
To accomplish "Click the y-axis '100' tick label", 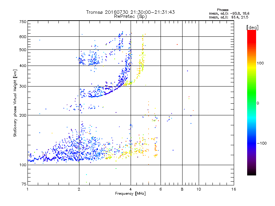I will (x=23, y=165).
